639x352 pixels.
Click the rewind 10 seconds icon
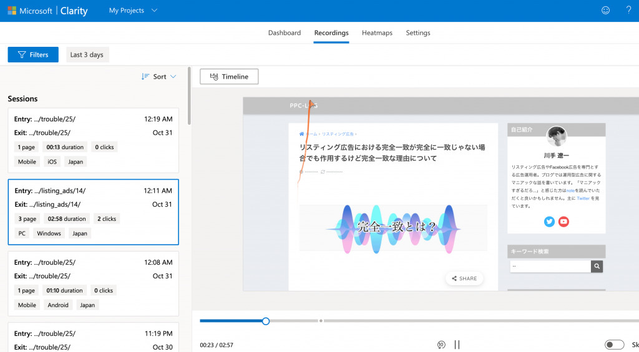tap(441, 345)
